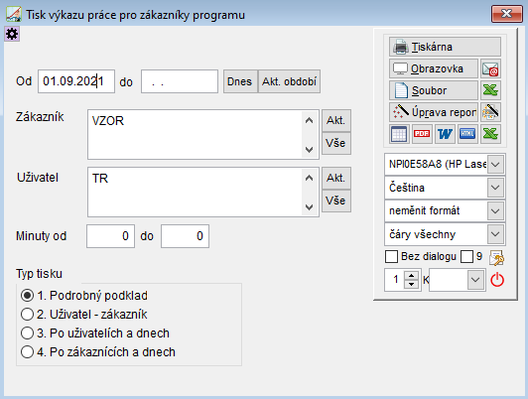Click the red power icon
The image size is (528, 399).
pos(497,280)
